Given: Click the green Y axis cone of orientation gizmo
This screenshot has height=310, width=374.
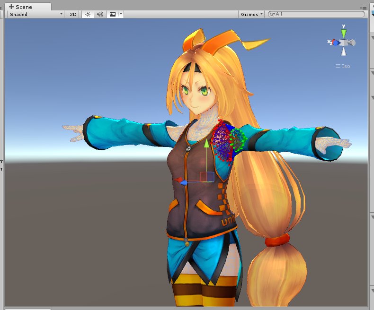Looking at the screenshot, I should tap(344, 33).
